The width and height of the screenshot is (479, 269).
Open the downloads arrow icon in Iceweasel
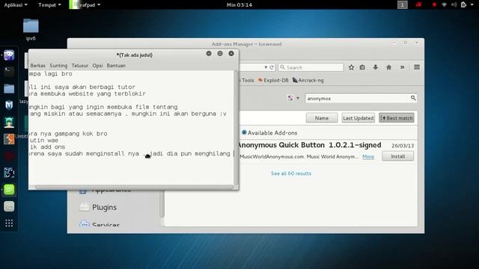point(376,67)
